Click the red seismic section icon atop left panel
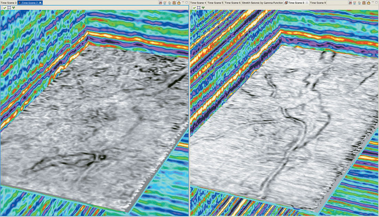Viewport: 379px width, 217px height. point(161,3)
